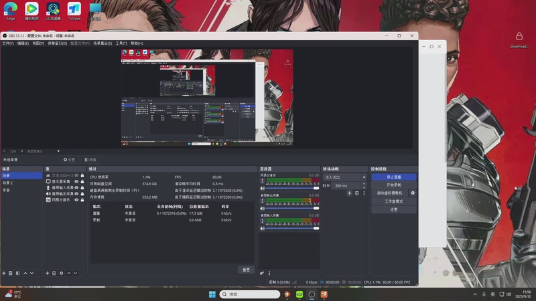This screenshot has width=536, height=301.
Task: Mute the 音频输出采集 mixer channel speaker
Action: [263, 208]
